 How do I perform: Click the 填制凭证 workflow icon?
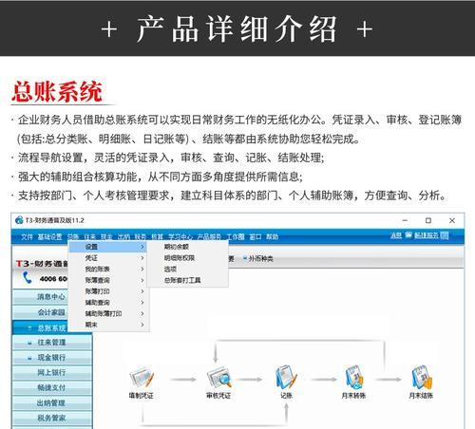pos(142,378)
